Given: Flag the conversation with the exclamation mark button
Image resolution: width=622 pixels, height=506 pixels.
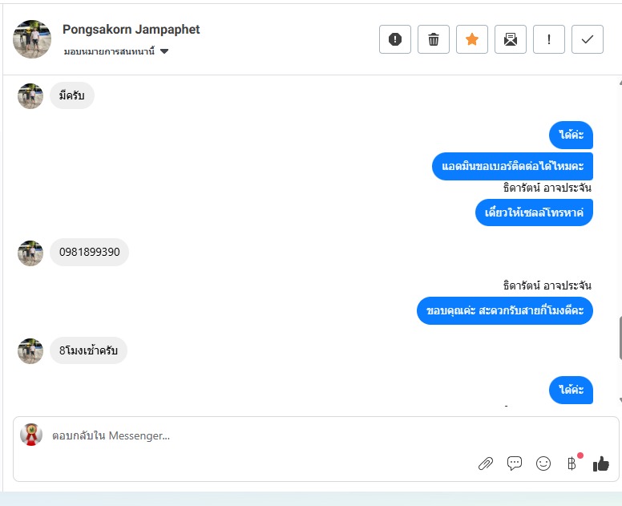Looking at the screenshot, I should point(548,39).
